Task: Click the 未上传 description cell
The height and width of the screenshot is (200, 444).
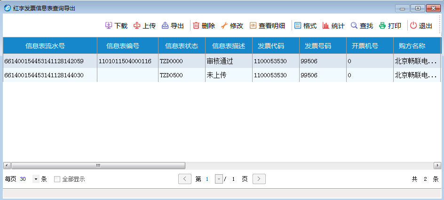Action: tap(229, 75)
